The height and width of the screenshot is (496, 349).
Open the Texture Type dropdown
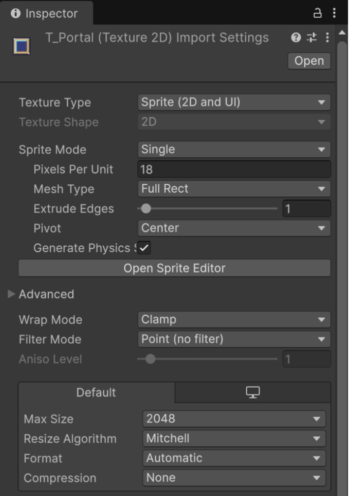pyautogui.click(x=234, y=102)
